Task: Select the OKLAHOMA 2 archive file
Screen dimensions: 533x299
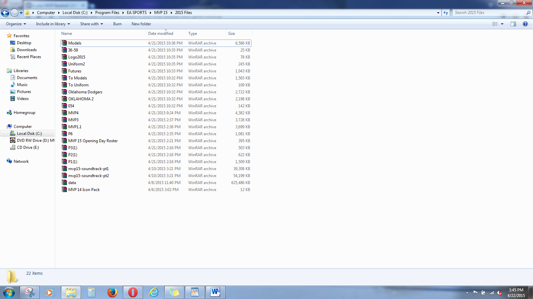Action: point(156,99)
